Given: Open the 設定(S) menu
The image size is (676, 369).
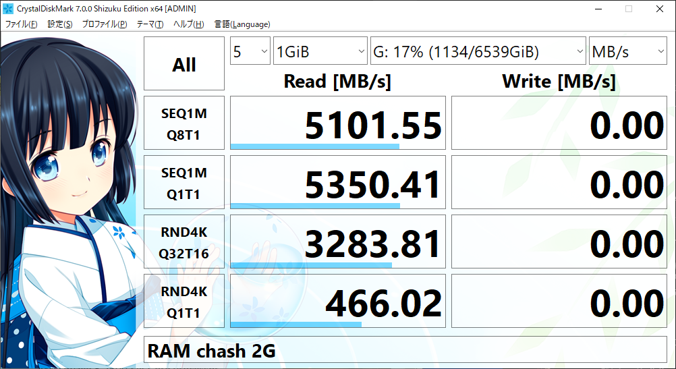Looking at the screenshot, I should pos(60,24).
